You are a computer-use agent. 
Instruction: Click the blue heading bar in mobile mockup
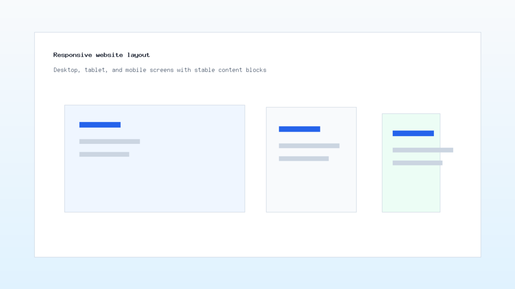point(413,133)
